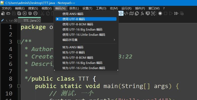Open the 编辑(E) menu
Viewport: 197px width, 100px height.
click(x=20, y=8)
